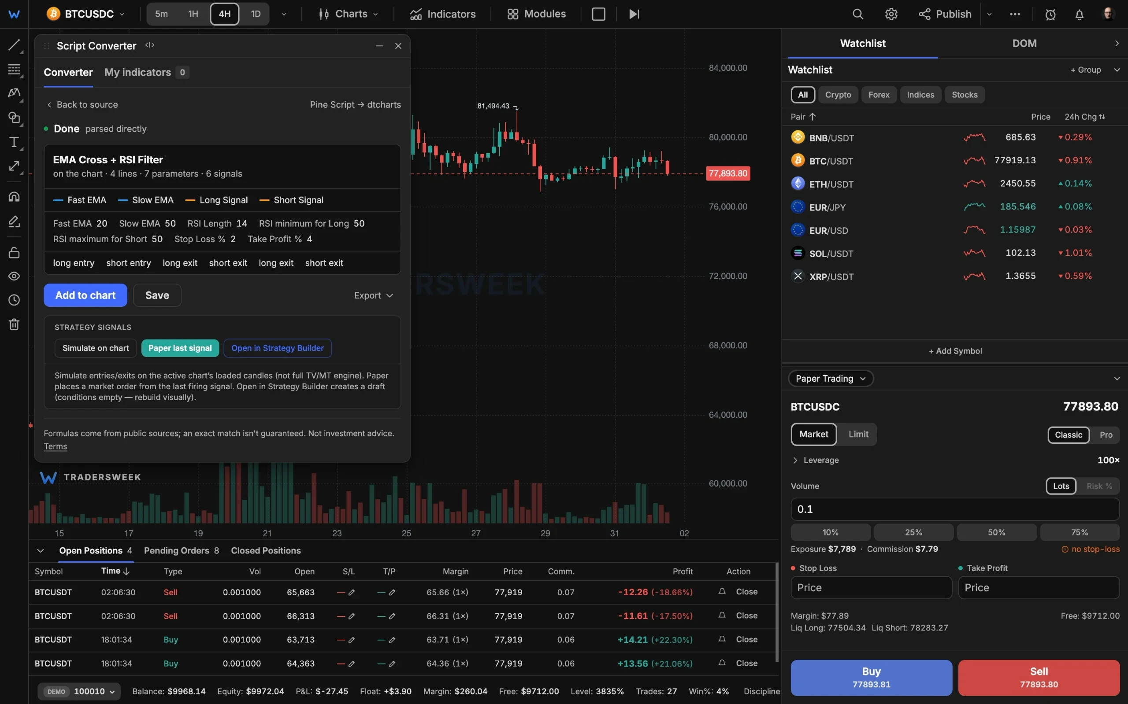Click the magnet snap tool icon
The width and height of the screenshot is (1128, 704).
(14, 196)
